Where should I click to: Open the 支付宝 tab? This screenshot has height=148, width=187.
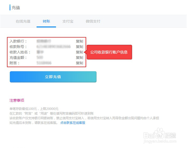coord(68,21)
